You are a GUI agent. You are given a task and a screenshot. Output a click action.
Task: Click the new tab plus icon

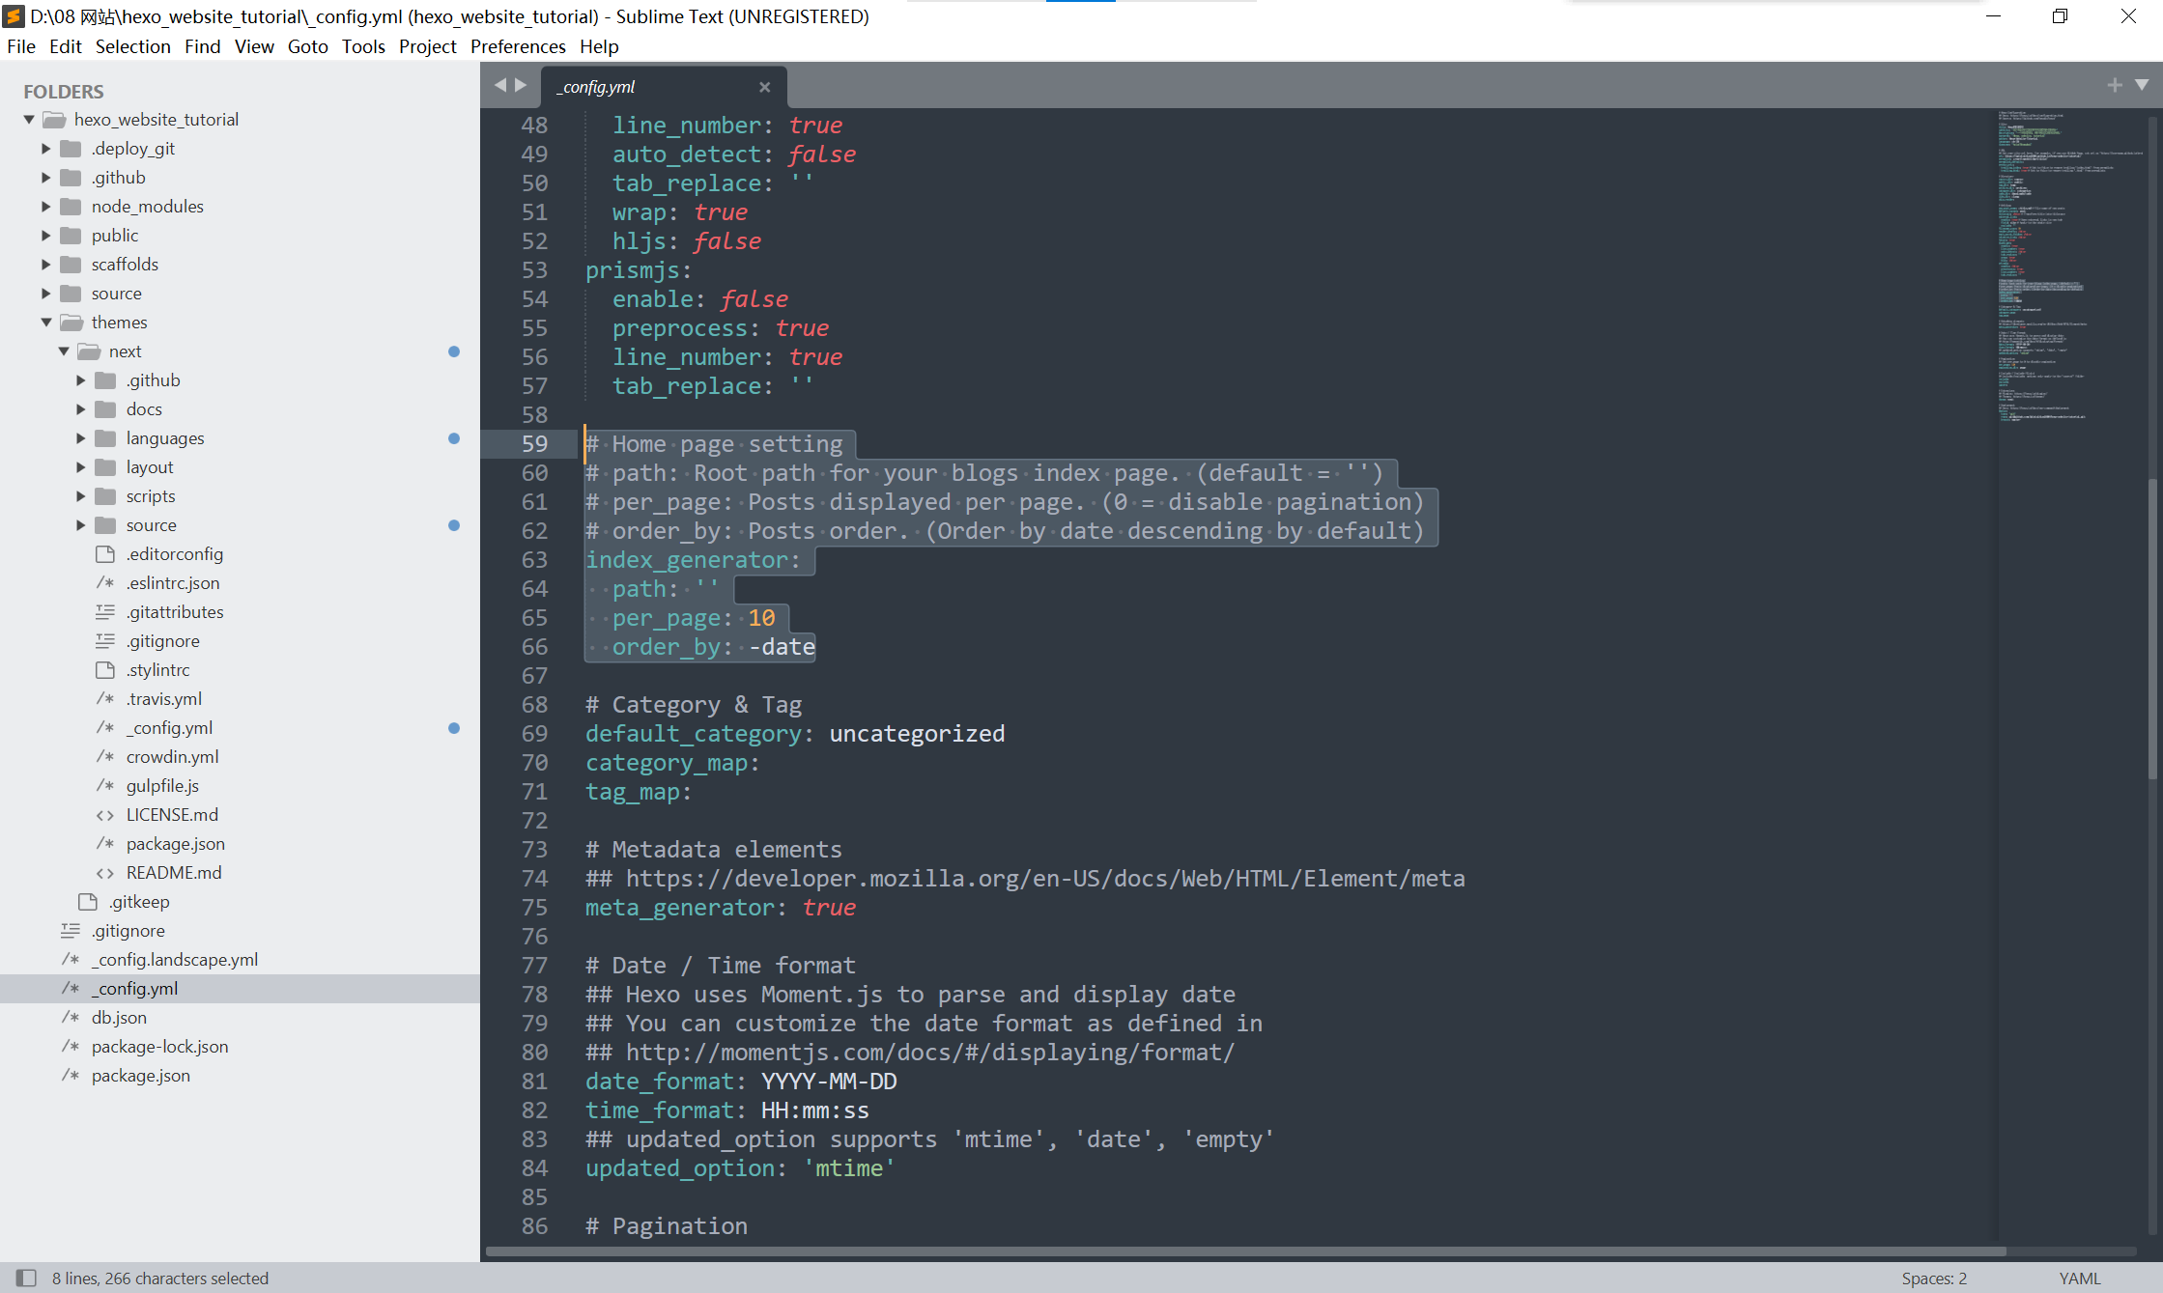coord(2115,85)
